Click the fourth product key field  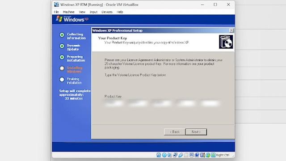(186, 103)
